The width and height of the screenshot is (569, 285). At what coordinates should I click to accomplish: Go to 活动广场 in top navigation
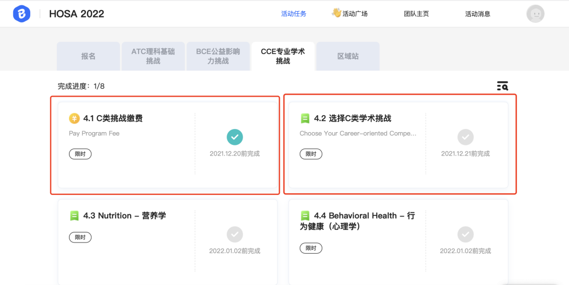pyautogui.click(x=355, y=14)
